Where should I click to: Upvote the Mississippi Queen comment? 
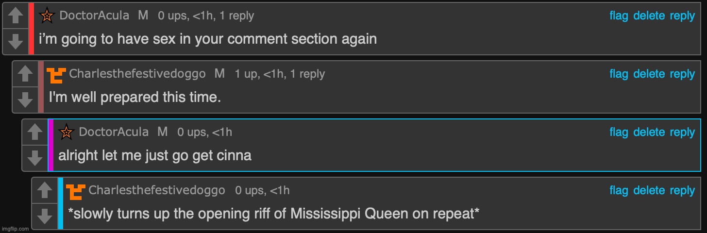(x=45, y=190)
